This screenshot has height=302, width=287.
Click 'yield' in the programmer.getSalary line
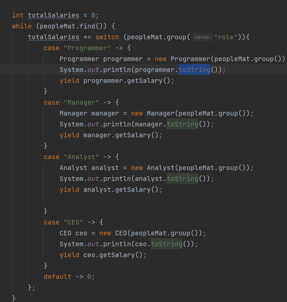69,81
